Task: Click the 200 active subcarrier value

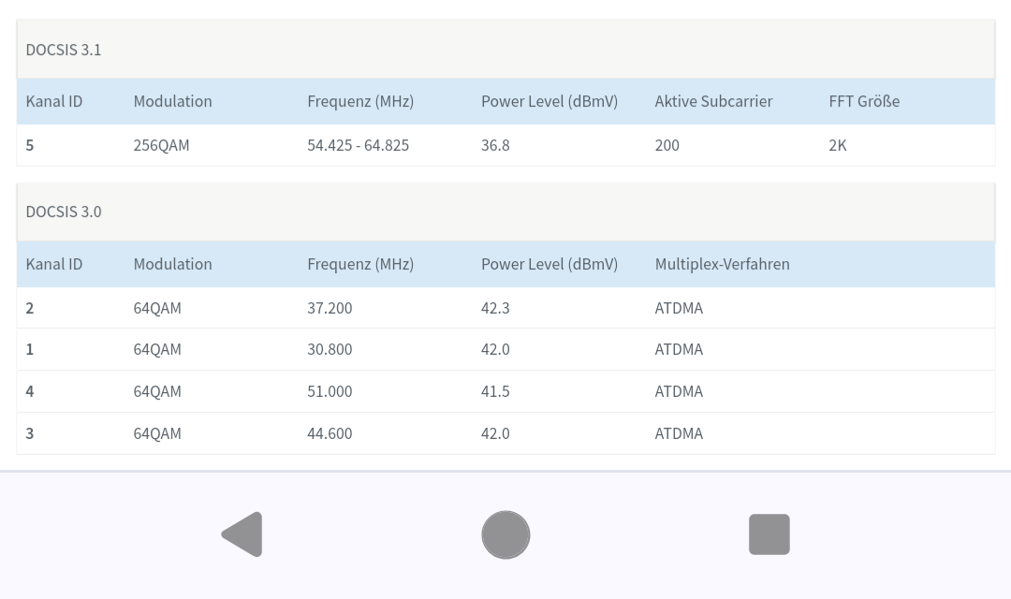Action: pos(667,145)
